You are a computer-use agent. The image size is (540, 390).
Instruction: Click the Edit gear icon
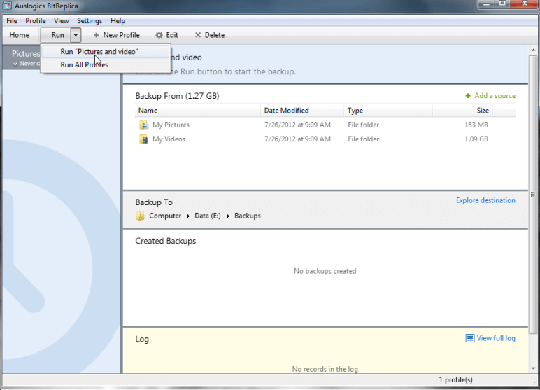click(159, 35)
